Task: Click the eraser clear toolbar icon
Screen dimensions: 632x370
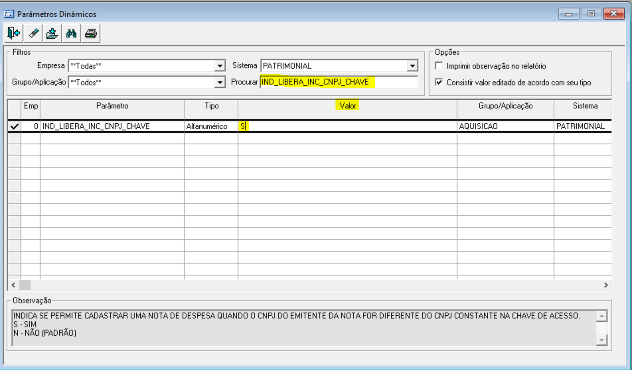Action: pos(34,34)
